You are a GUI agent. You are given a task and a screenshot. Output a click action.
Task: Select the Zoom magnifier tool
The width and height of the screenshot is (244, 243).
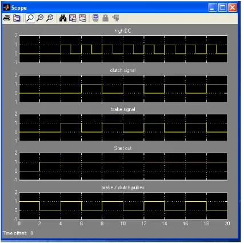[30, 18]
